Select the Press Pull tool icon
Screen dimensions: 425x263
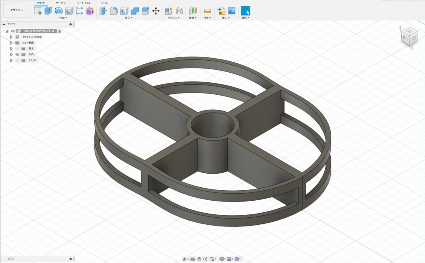tap(103, 11)
